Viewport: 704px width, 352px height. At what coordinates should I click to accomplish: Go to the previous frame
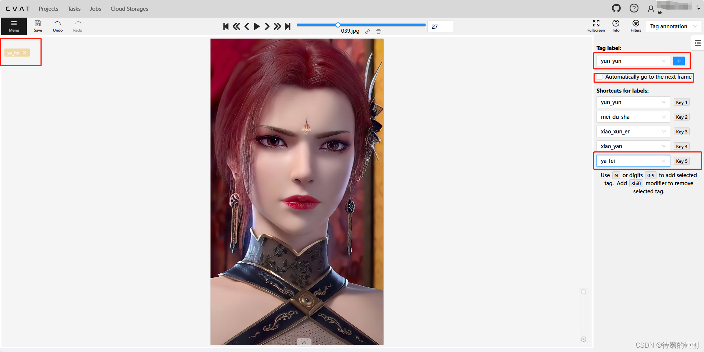coord(247,26)
